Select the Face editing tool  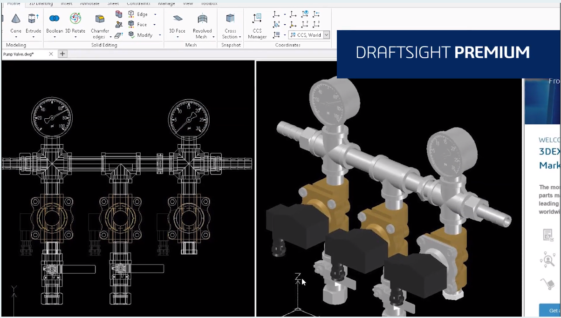pos(138,25)
